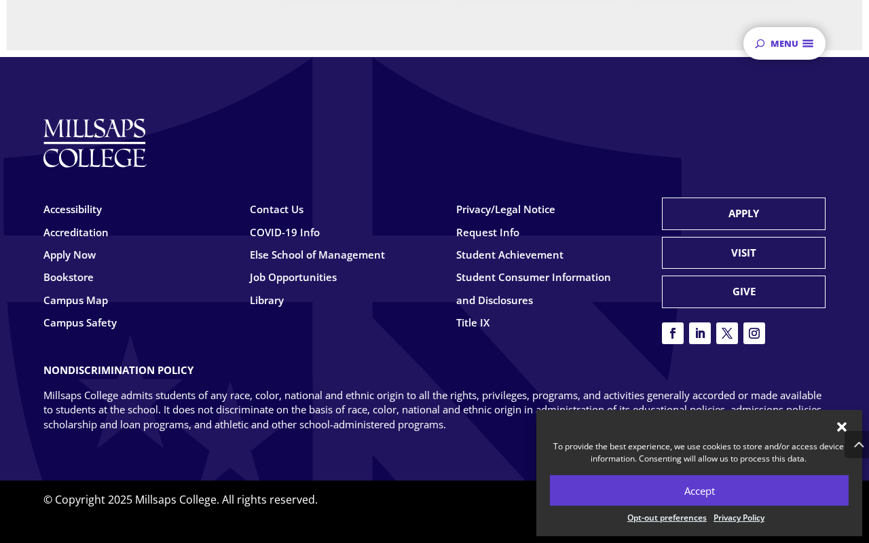The width and height of the screenshot is (869, 543).
Task: Open the LinkedIn social icon
Action: pyautogui.click(x=700, y=333)
